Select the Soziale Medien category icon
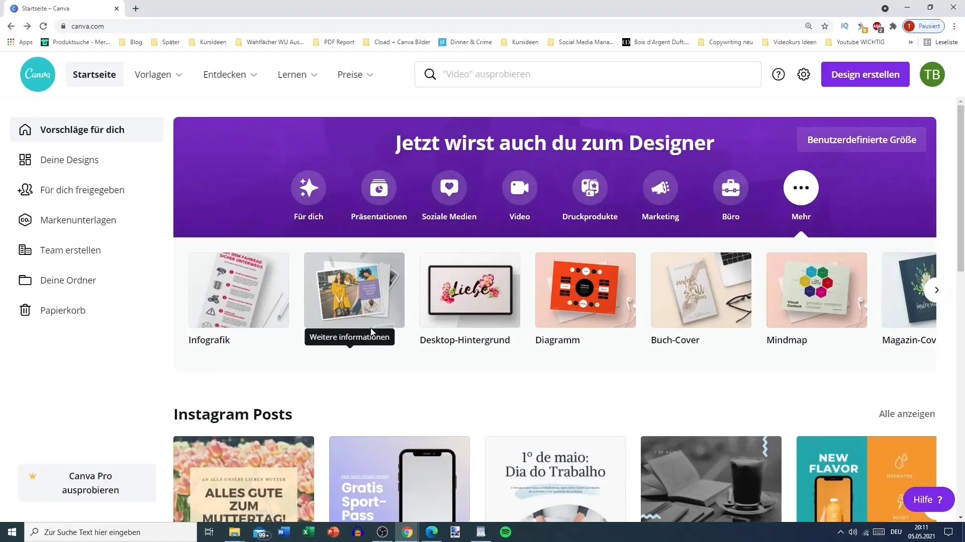The width and height of the screenshot is (965, 542). coord(449,188)
